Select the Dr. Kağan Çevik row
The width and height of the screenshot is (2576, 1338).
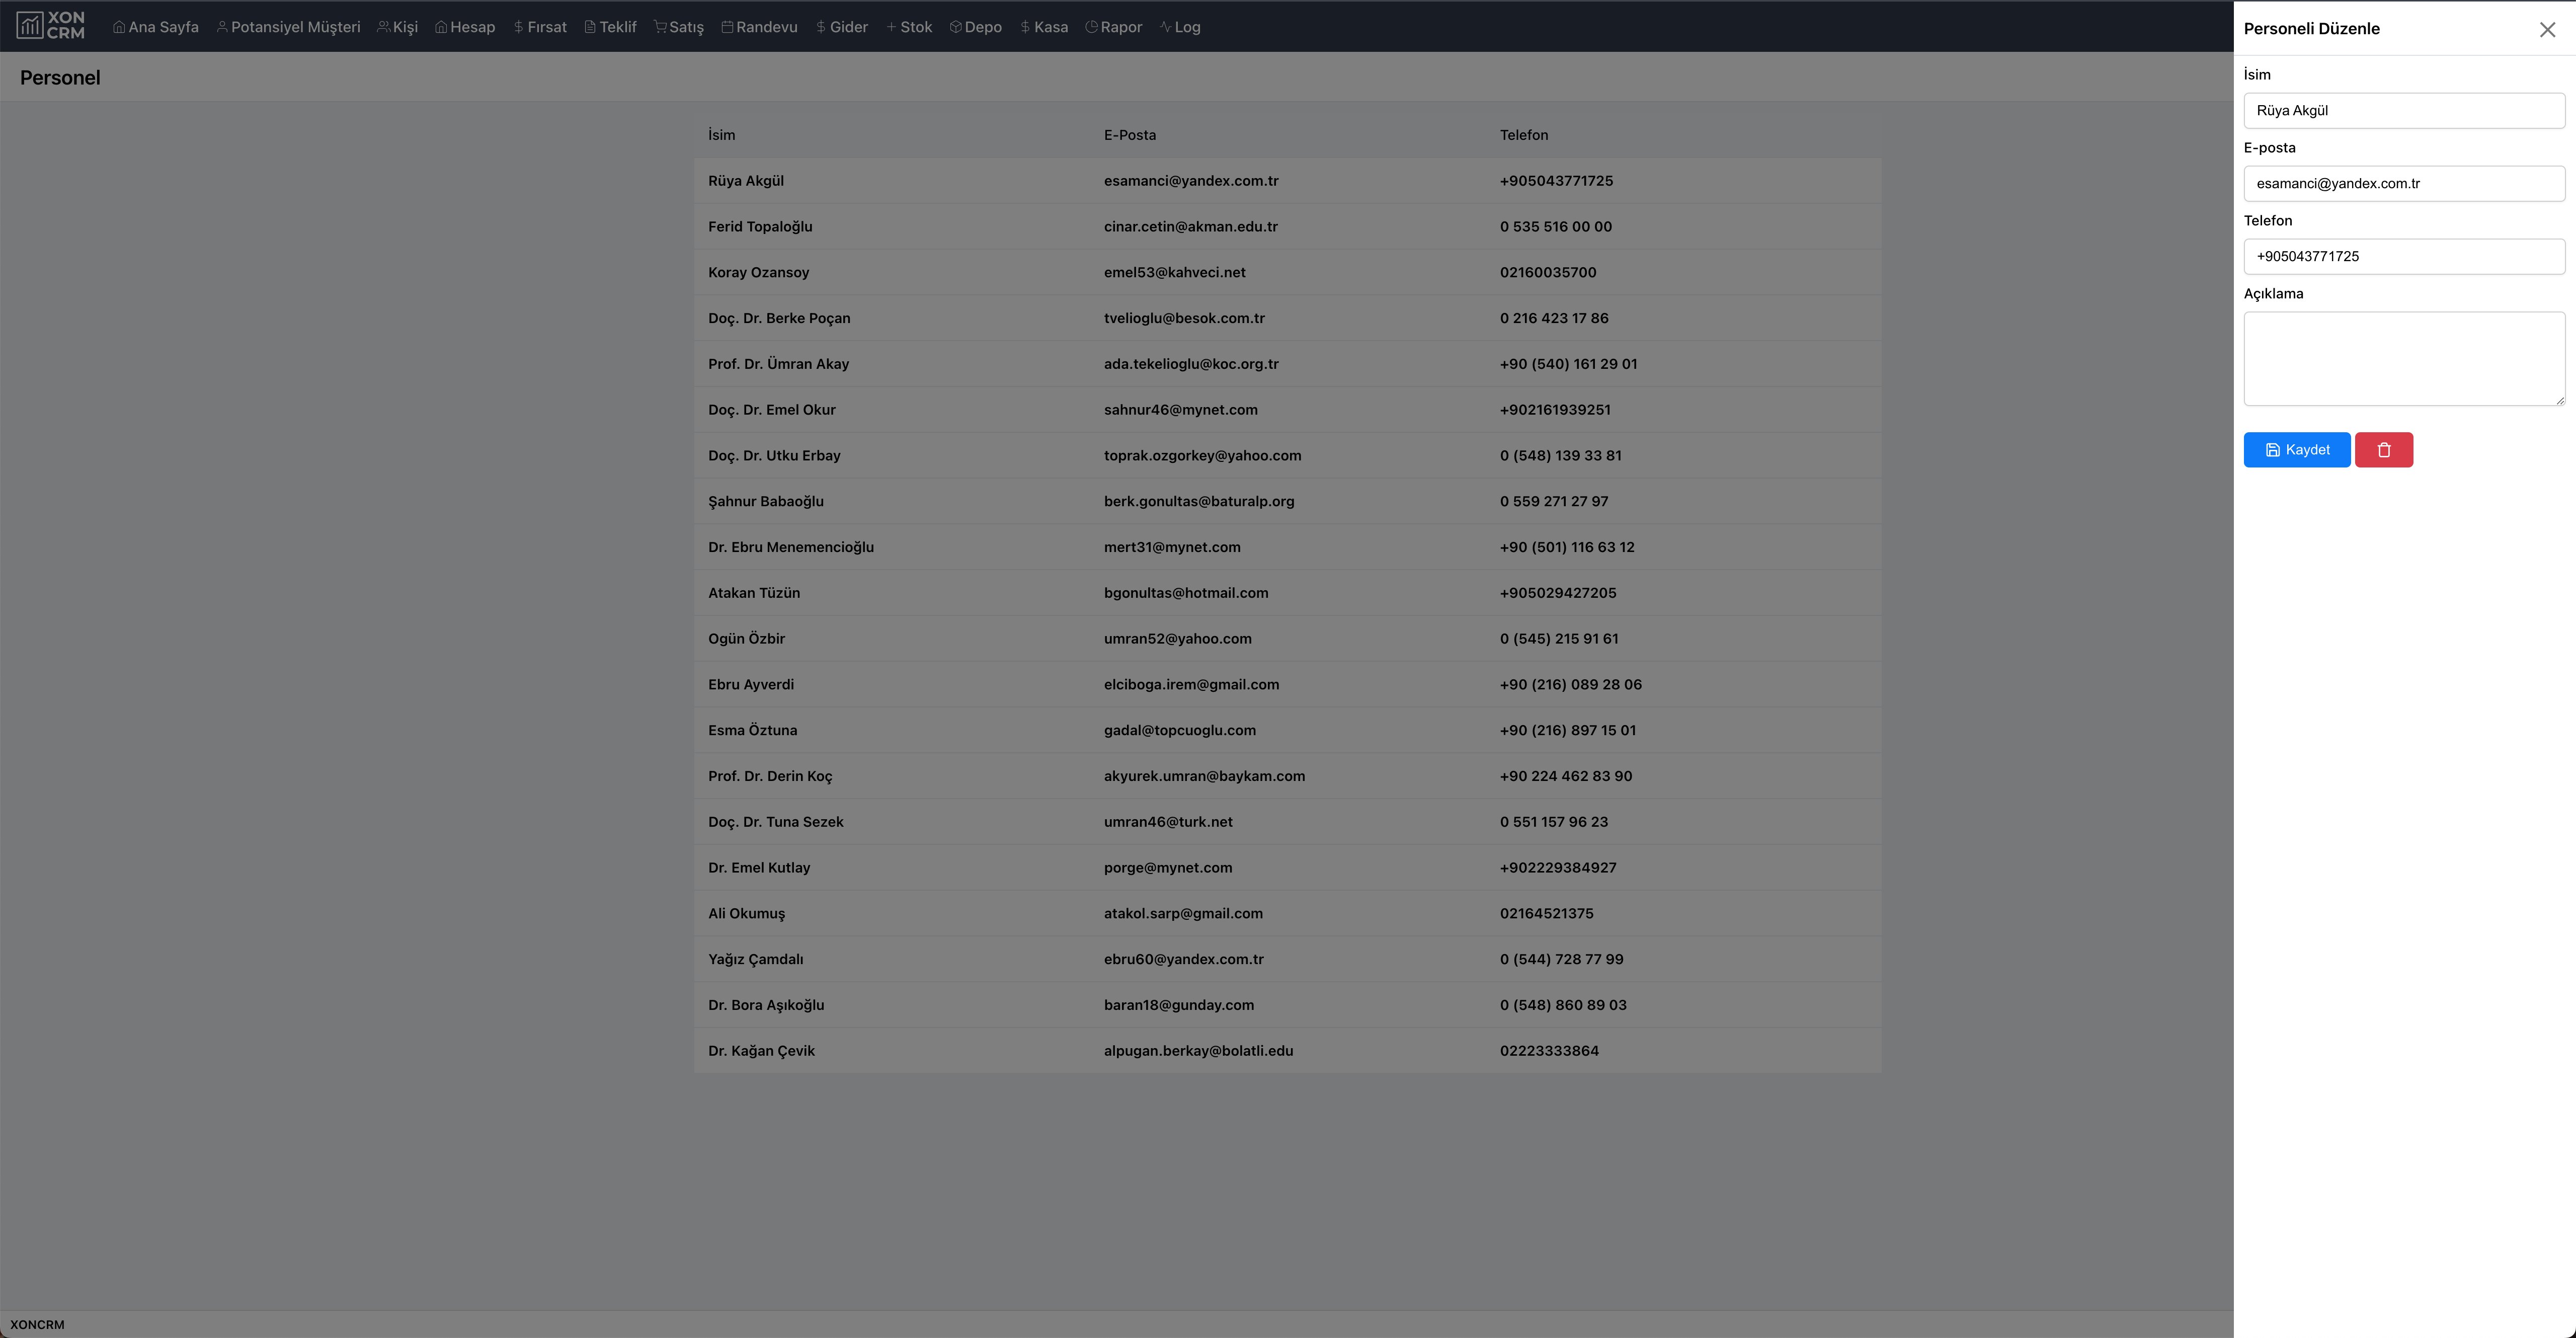pos(1287,1051)
